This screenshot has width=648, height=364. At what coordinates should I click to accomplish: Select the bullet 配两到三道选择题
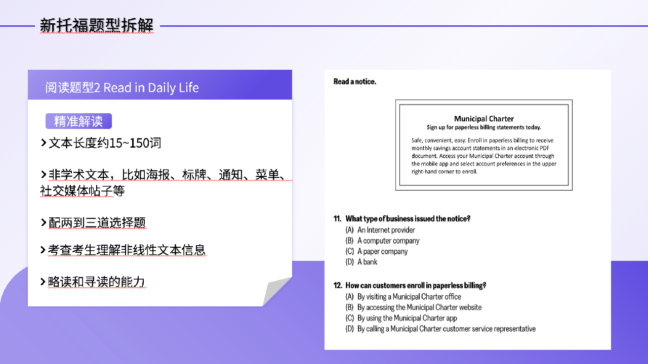click(x=97, y=223)
